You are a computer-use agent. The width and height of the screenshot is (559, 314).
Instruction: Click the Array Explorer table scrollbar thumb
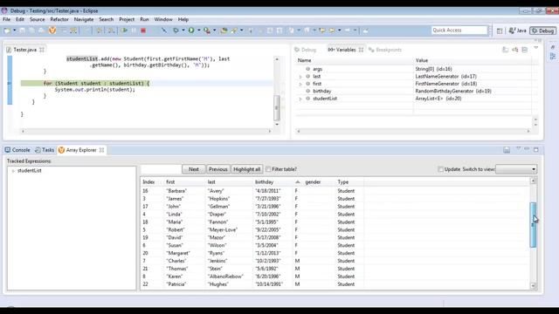(533, 225)
